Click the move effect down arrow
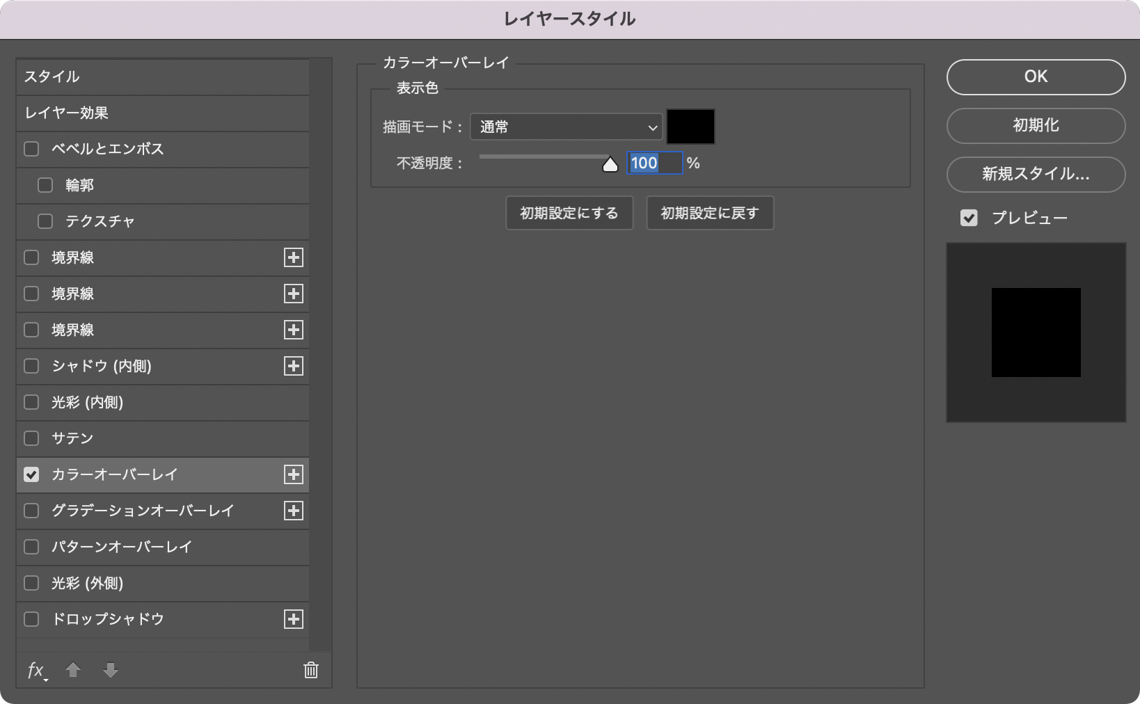This screenshot has width=1140, height=704. 111,670
